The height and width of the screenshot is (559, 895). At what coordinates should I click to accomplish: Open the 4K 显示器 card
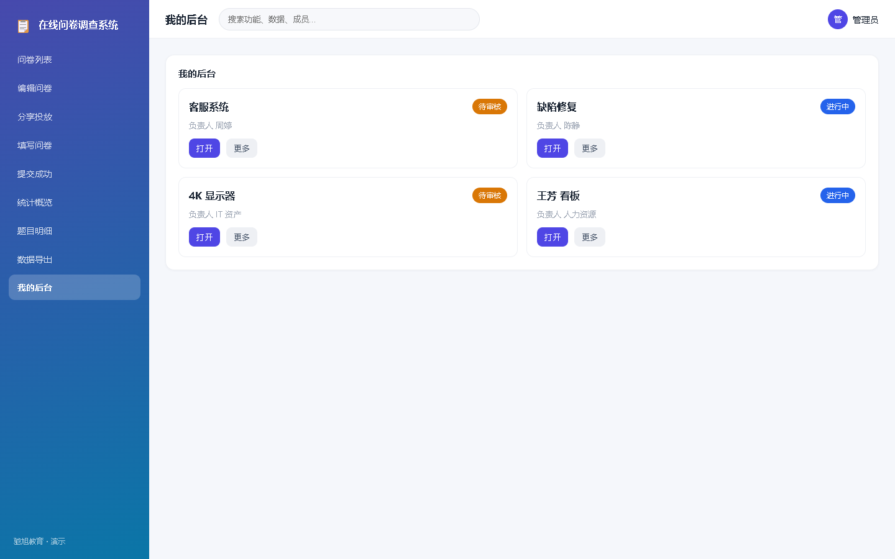(x=204, y=237)
